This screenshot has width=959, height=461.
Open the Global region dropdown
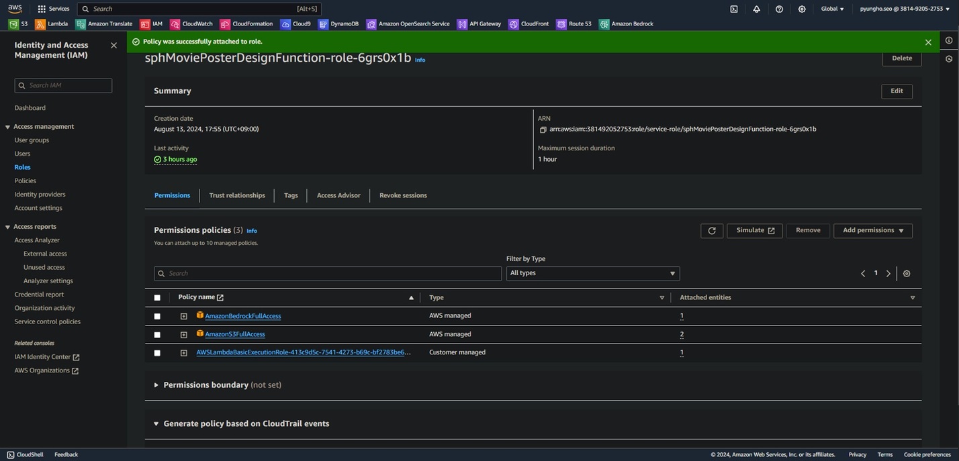[833, 9]
